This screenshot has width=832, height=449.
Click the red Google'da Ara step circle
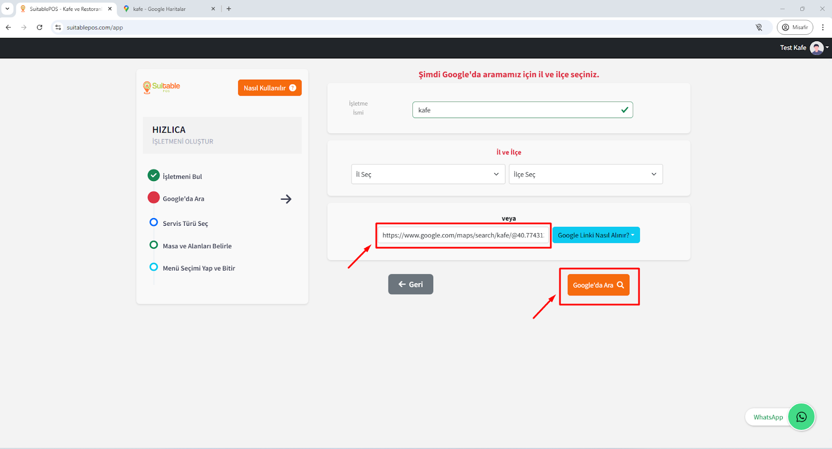[x=153, y=198]
